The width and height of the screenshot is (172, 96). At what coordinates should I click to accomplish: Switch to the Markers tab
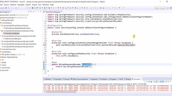tap(47, 79)
